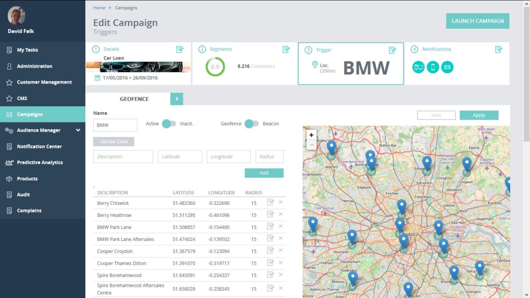
Task: Open Predictive Analytics section
Action: click(x=43, y=163)
